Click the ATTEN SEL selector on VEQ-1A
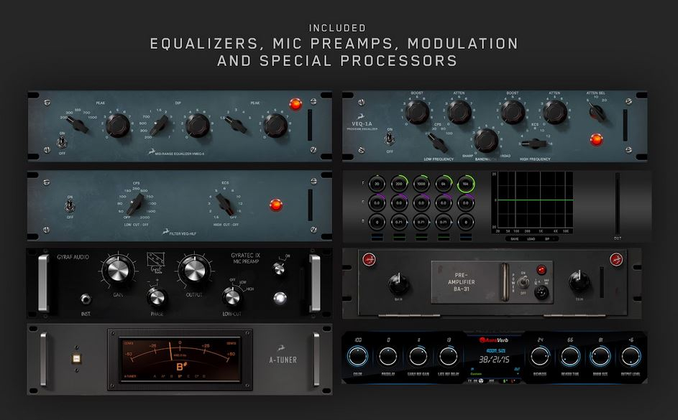This screenshot has height=420, width=678. pyautogui.click(x=597, y=112)
